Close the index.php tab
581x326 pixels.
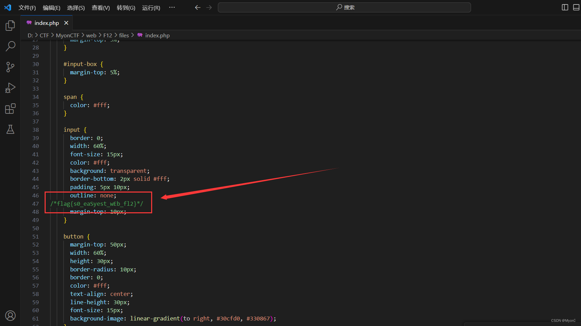pyautogui.click(x=66, y=23)
